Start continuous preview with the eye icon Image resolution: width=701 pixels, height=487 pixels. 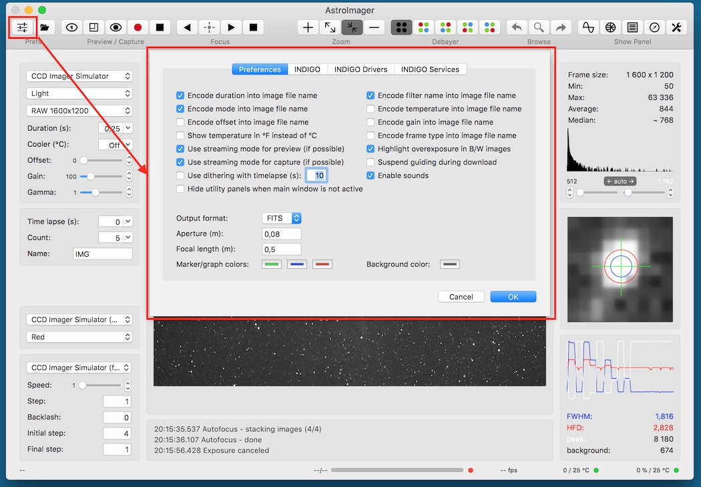pyautogui.click(x=115, y=28)
